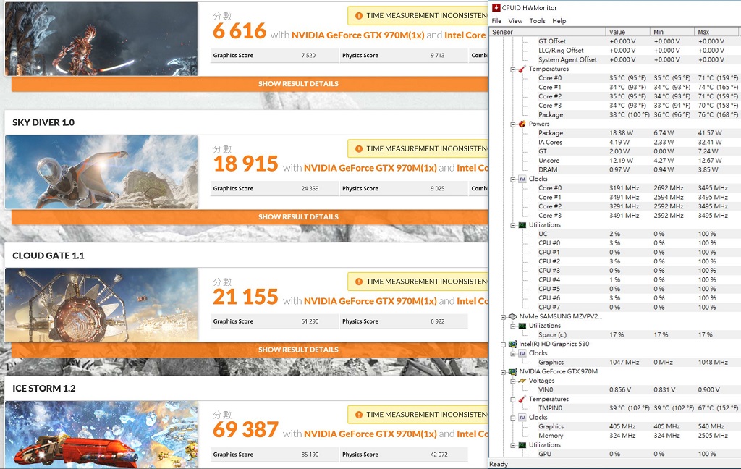Click the Voltages lightning icon
The image size is (741, 469).
click(x=522, y=381)
